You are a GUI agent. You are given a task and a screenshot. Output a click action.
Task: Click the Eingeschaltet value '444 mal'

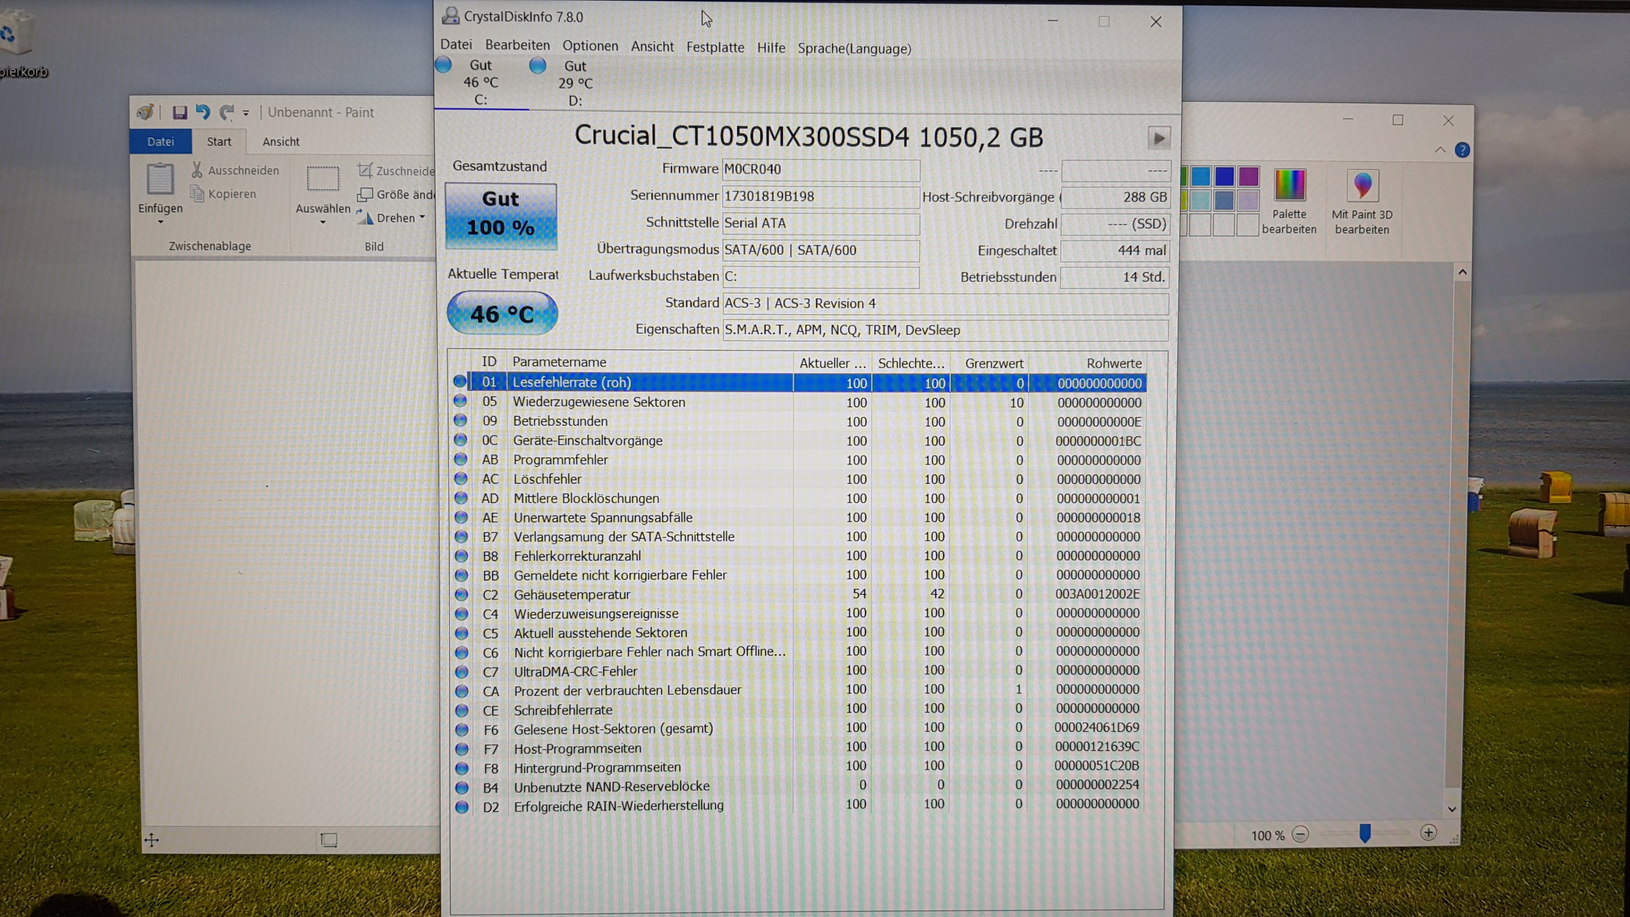click(x=1115, y=250)
